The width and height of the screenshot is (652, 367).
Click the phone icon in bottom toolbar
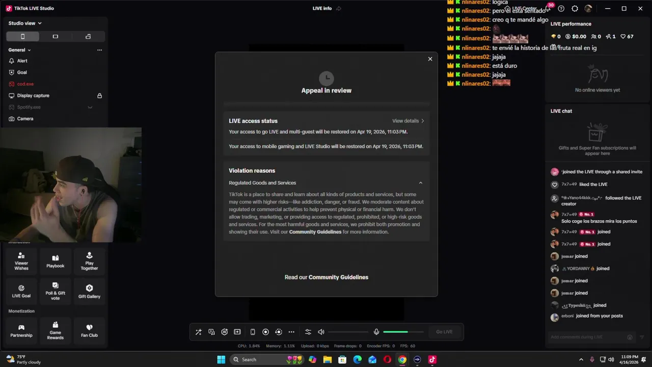tap(253, 332)
